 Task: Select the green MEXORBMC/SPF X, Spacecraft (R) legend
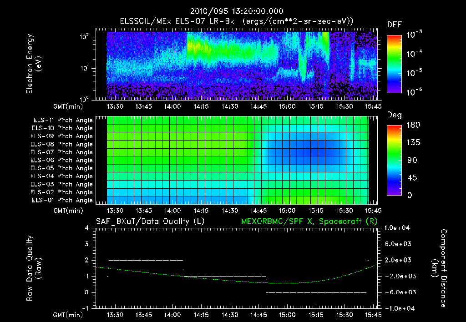pyautogui.click(x=309, y=221)
